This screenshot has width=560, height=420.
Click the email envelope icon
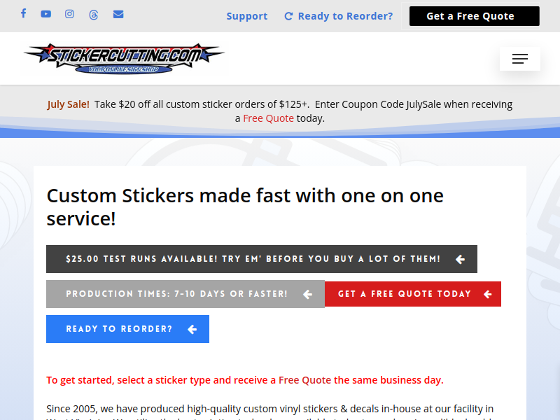pos(118,14)
